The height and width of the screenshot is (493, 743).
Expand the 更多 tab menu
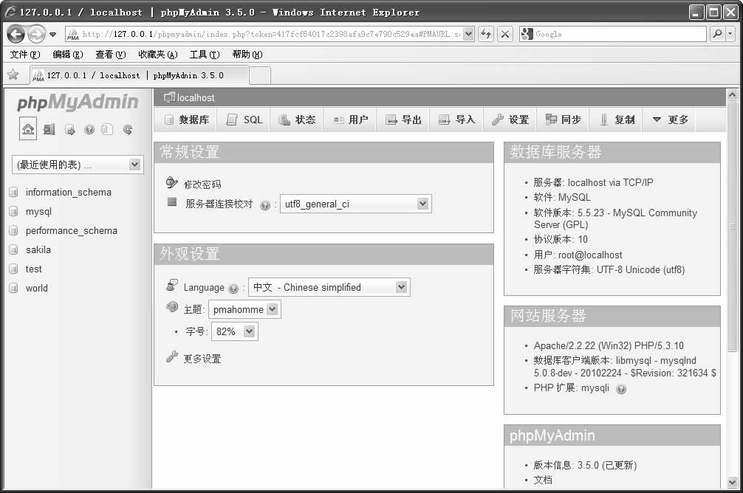(670, 120)
